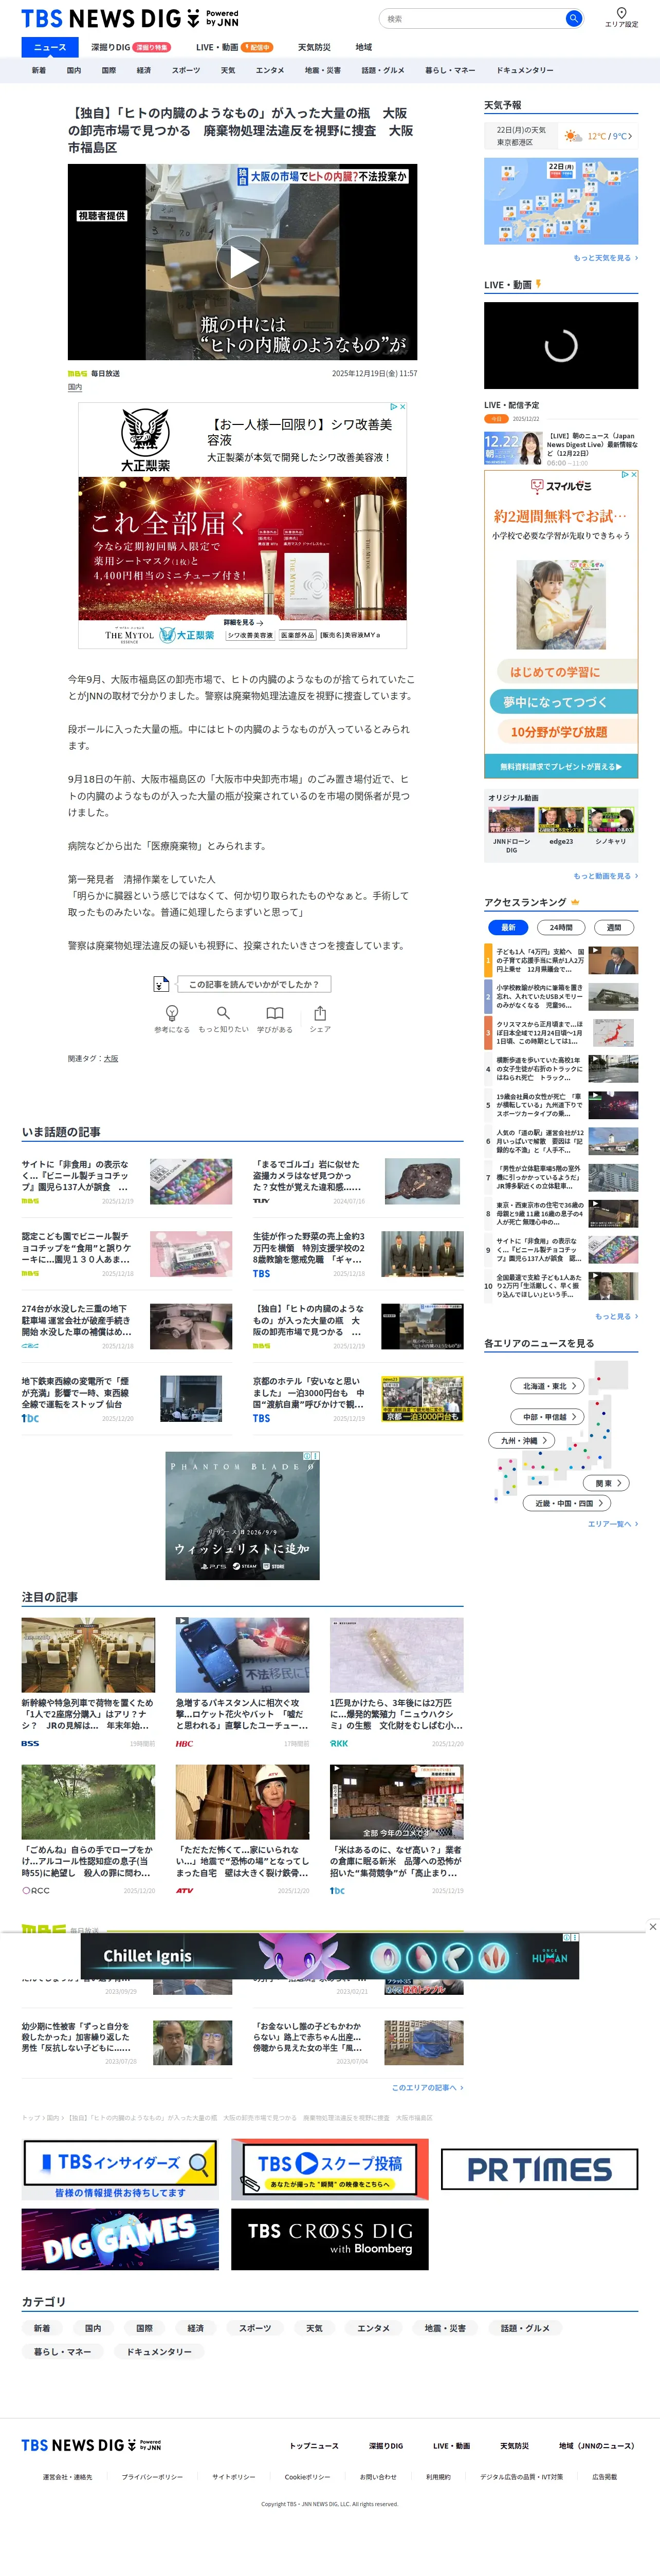Click TBSスクープ投稿 banner

[x=330, y=2169]
